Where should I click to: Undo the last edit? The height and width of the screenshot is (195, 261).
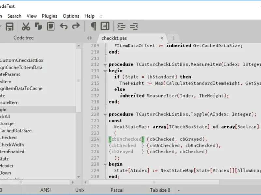tap(64, 26)
